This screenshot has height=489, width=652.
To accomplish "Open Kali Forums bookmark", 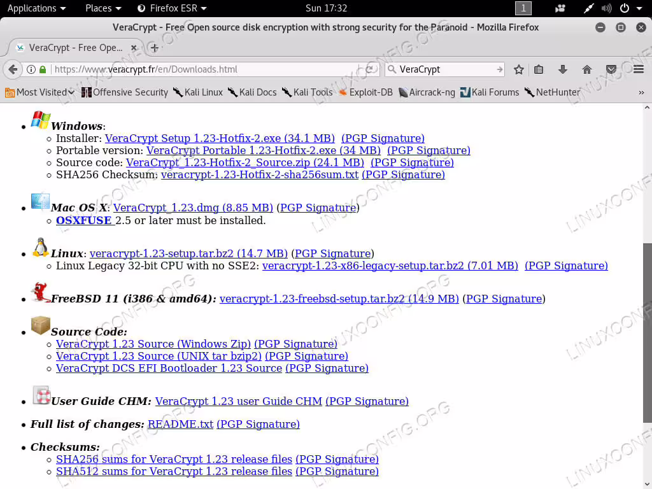I will 490,92.
